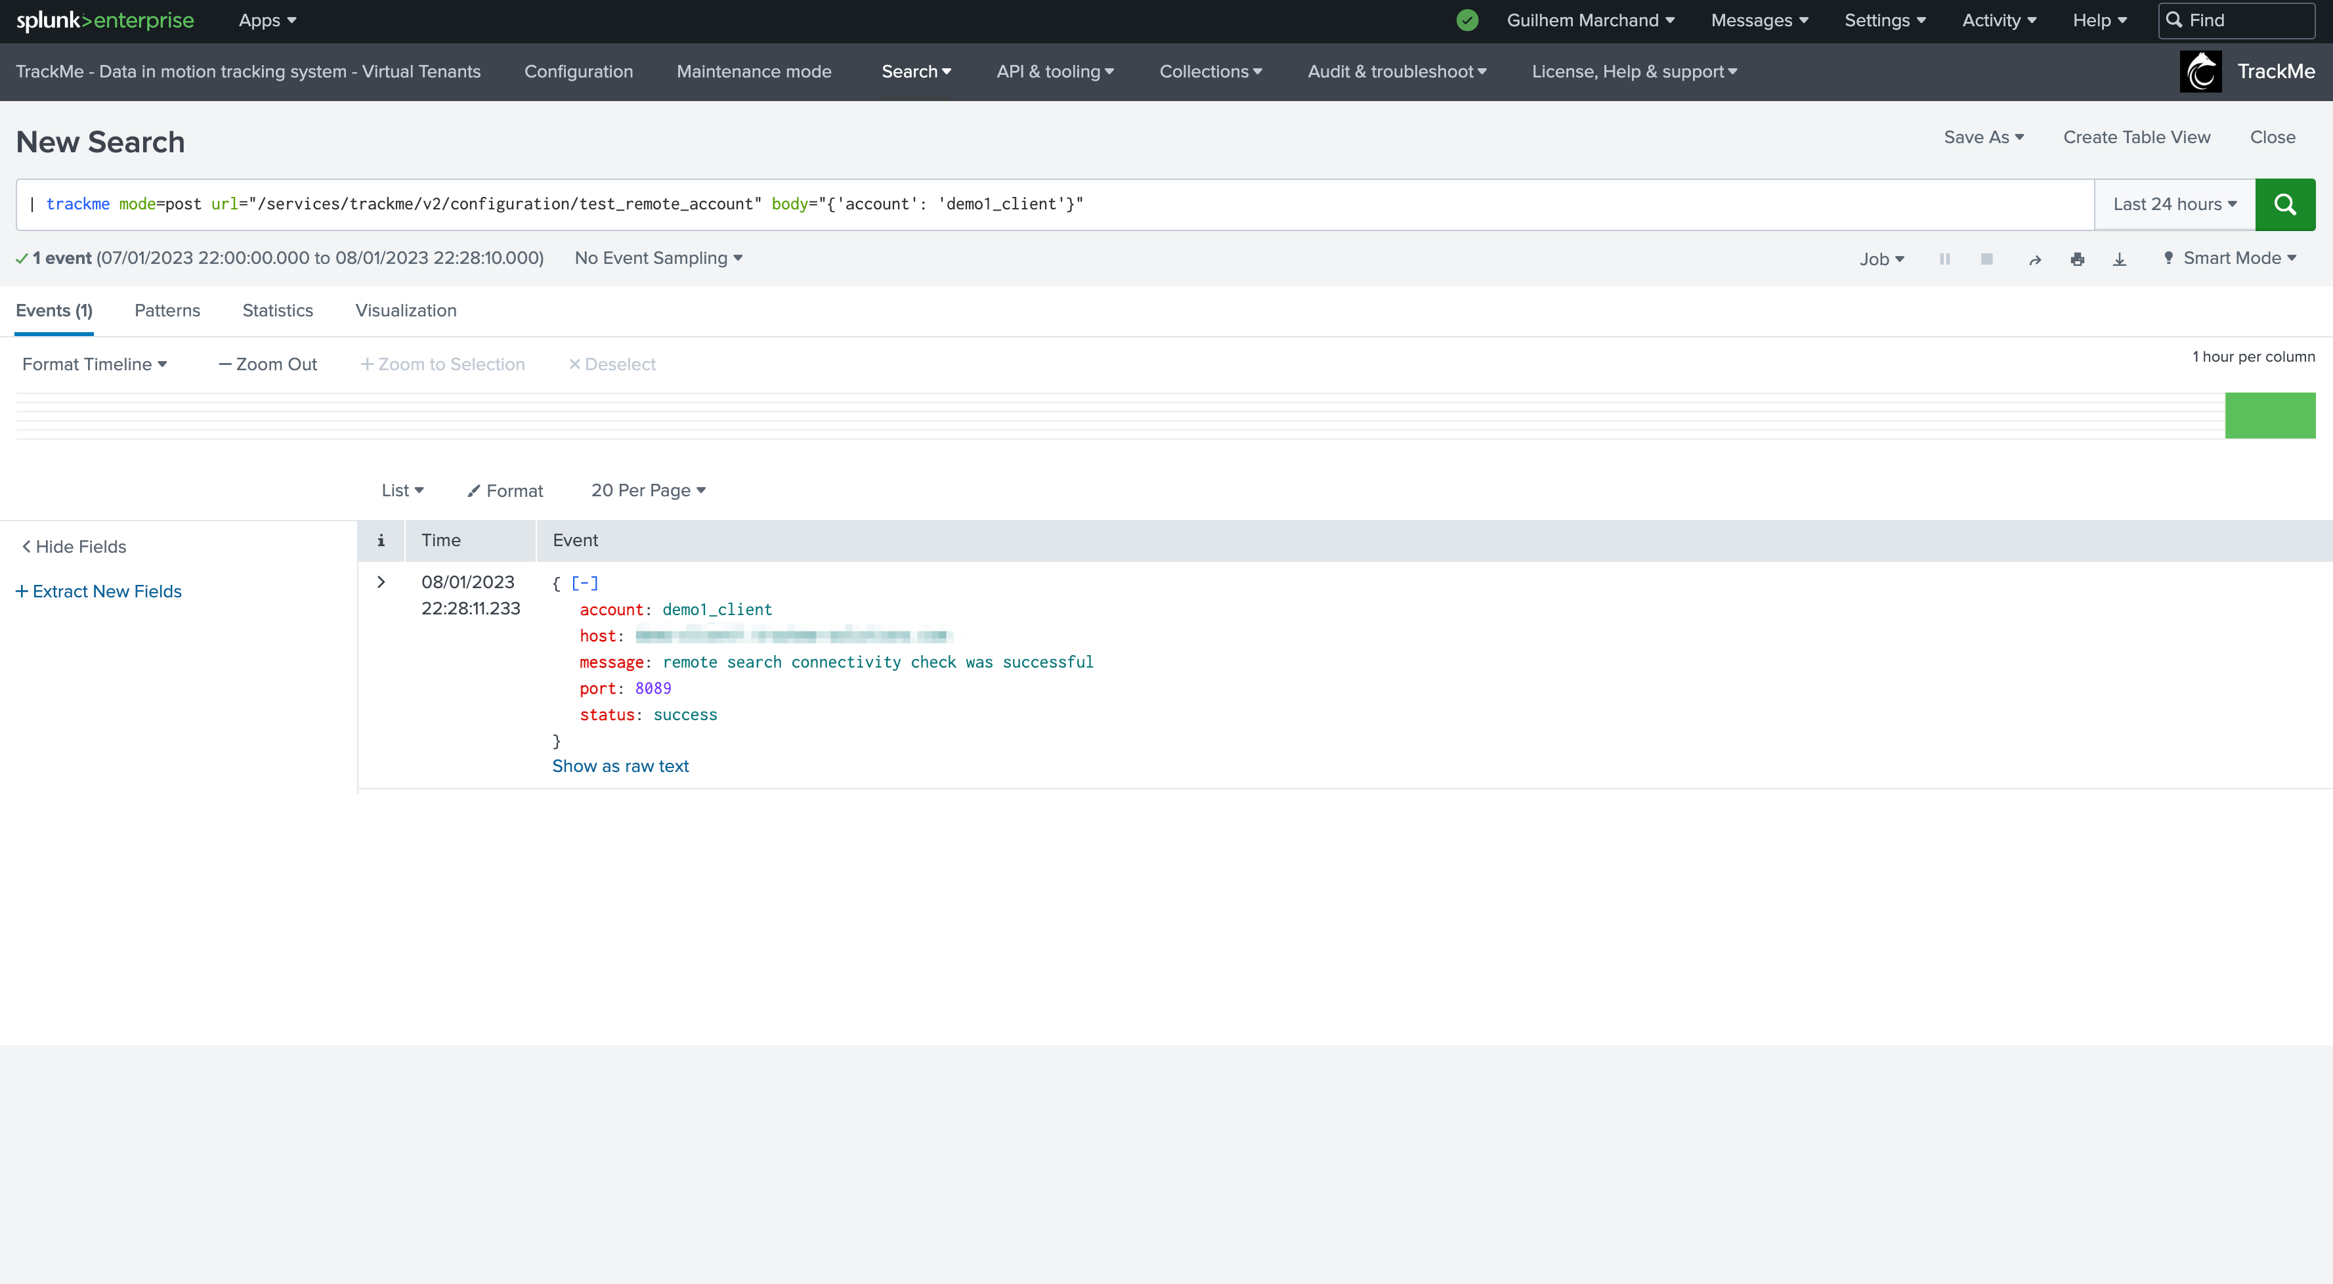Click the port value 8089
Screen dimensions: 2333x1284
(x=653, y=689)
